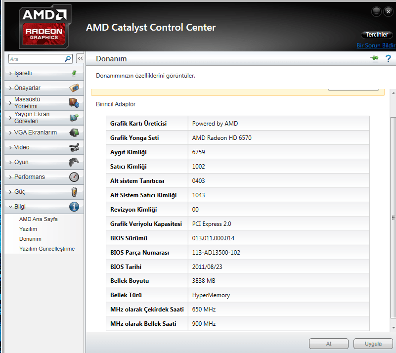Click the core clock 650 MHz
The width and height of the screenshot is (396, 353).
(204, 309)
